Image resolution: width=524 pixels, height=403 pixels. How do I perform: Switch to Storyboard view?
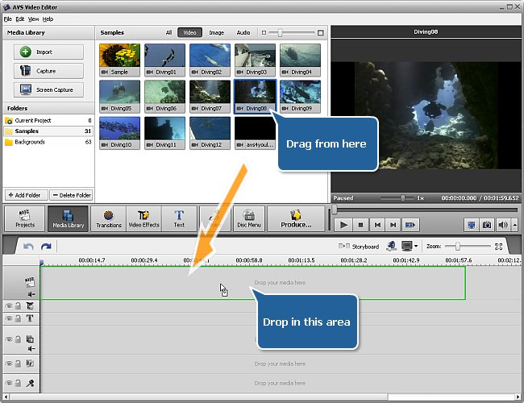359,247
